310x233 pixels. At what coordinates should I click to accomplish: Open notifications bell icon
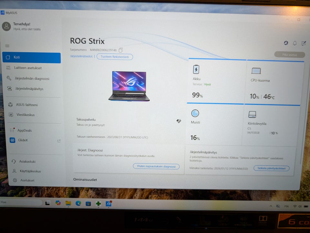pos(294,43)
